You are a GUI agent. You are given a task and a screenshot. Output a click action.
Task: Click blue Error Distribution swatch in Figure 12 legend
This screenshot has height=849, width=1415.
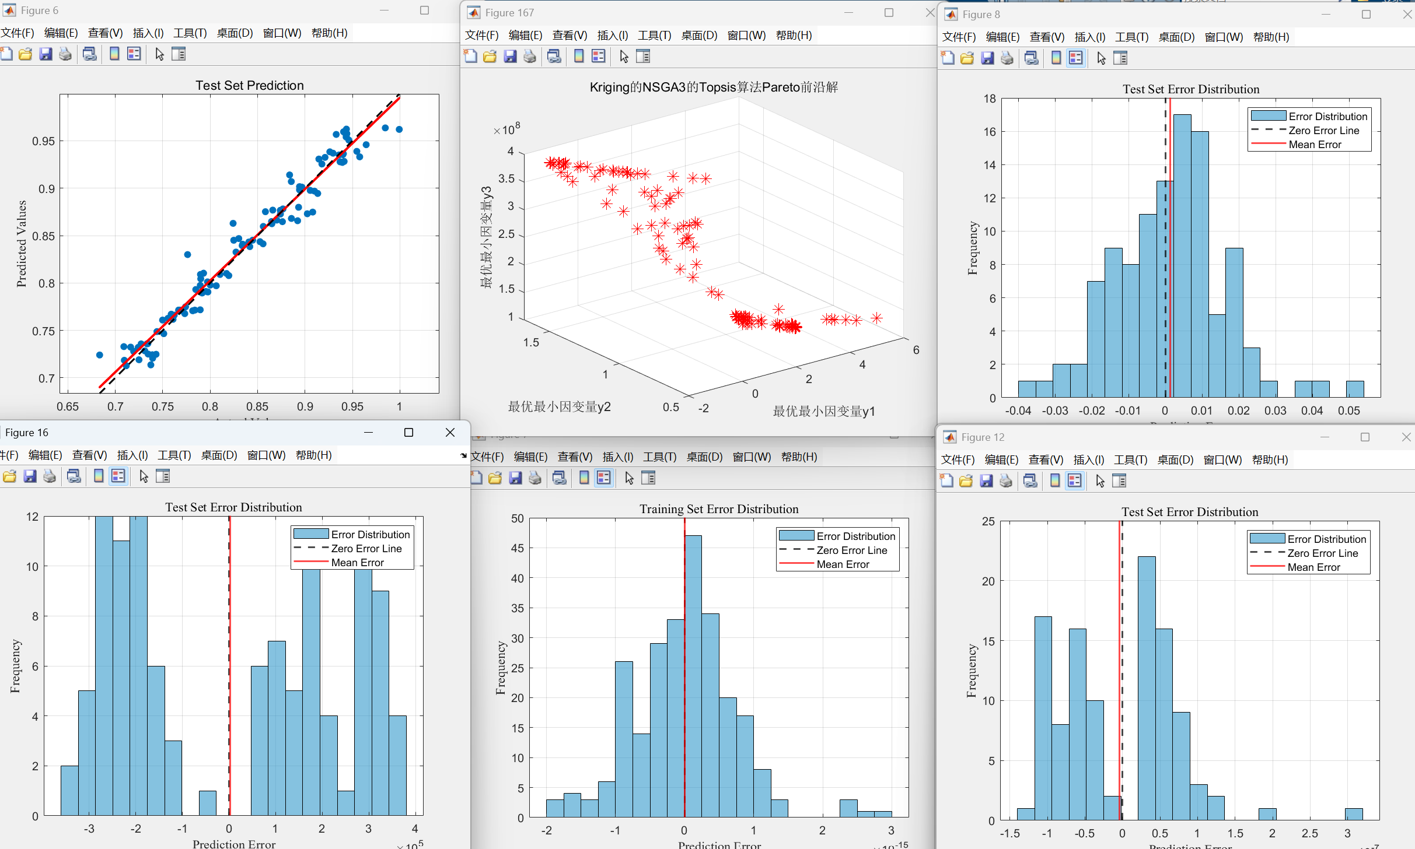tap(1267, 539)
